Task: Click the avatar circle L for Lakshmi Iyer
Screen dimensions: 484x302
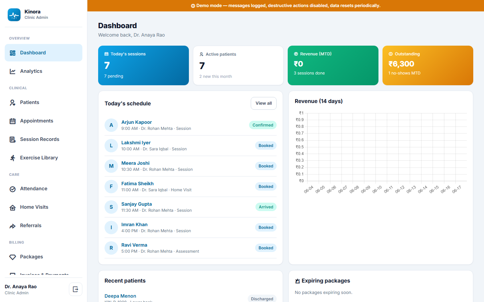Action: (x=111, y=146)
